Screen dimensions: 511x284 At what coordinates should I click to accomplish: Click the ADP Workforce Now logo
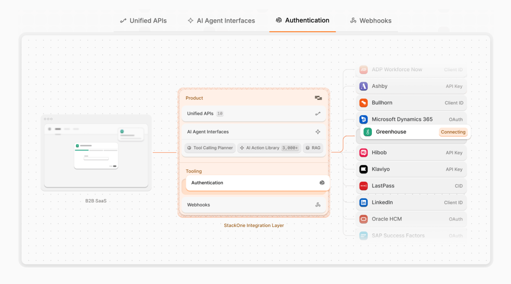363,69
